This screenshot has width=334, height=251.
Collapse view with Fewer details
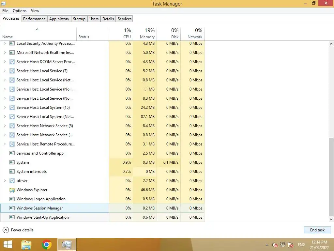(x=18, y=230)
